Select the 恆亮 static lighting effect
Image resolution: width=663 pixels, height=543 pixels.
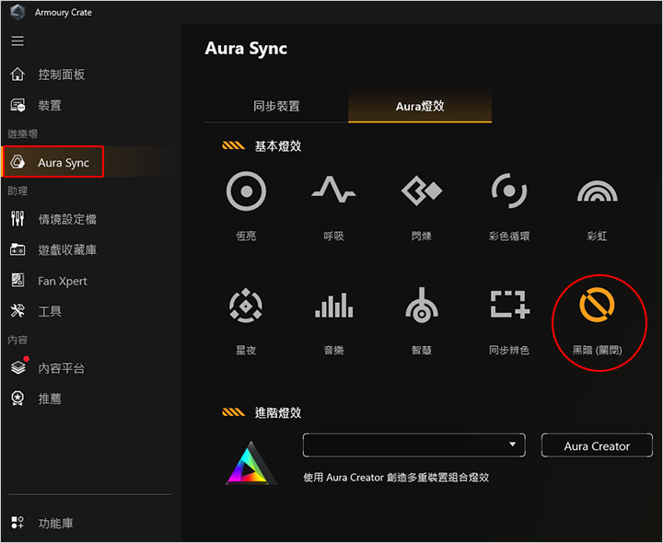tap(246, 206)
